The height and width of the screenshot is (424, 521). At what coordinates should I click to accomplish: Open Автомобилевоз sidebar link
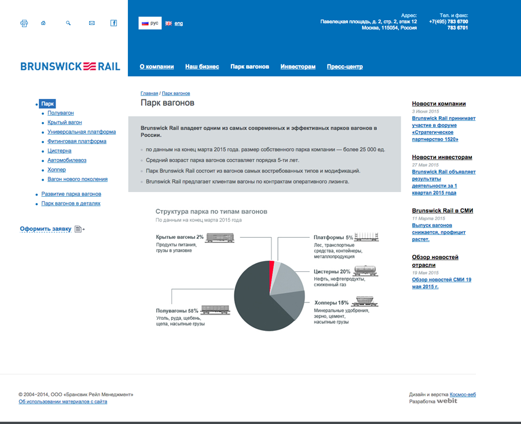(x=67, y=160)
